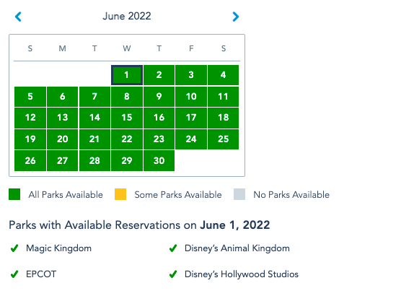Click the checkmark beside Disney's Hollywood Studios
Image resolution: width=414 pixels, height=296 pixels.
coord(173,274)
